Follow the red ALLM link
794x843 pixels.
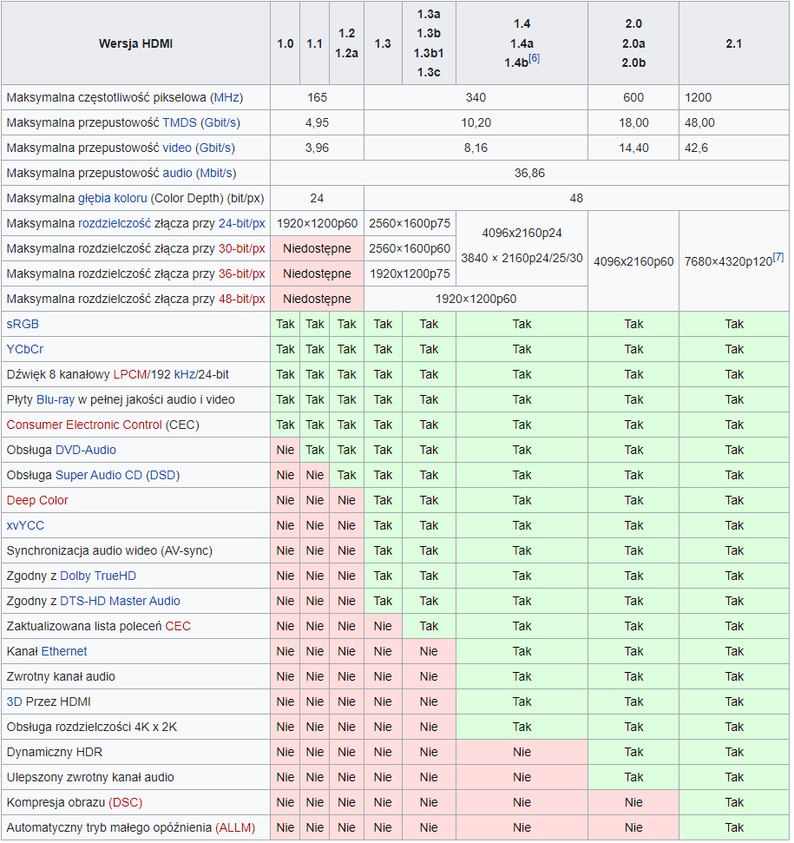(x=234, y=828)
